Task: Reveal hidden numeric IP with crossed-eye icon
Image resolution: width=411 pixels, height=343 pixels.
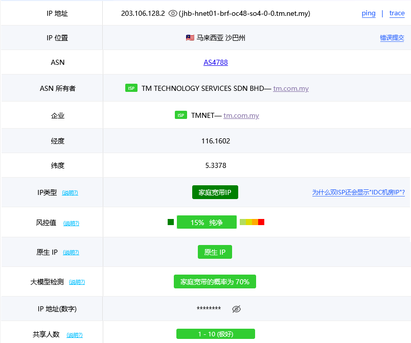Action: coord(236,309)
